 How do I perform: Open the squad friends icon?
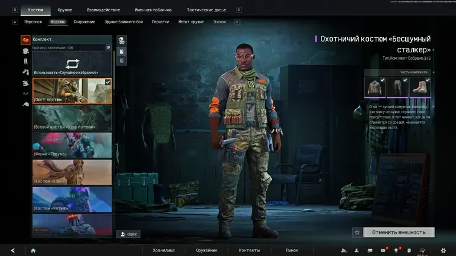click(x=344, y=250)
